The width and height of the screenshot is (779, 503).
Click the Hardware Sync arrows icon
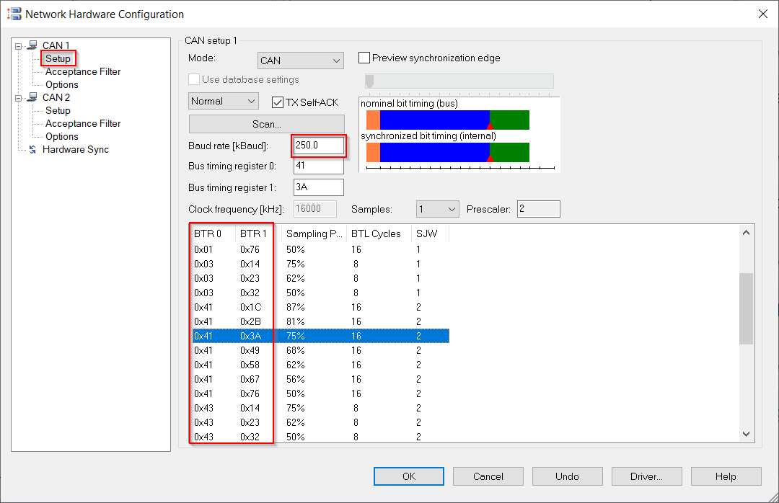[x=32, y=149]
